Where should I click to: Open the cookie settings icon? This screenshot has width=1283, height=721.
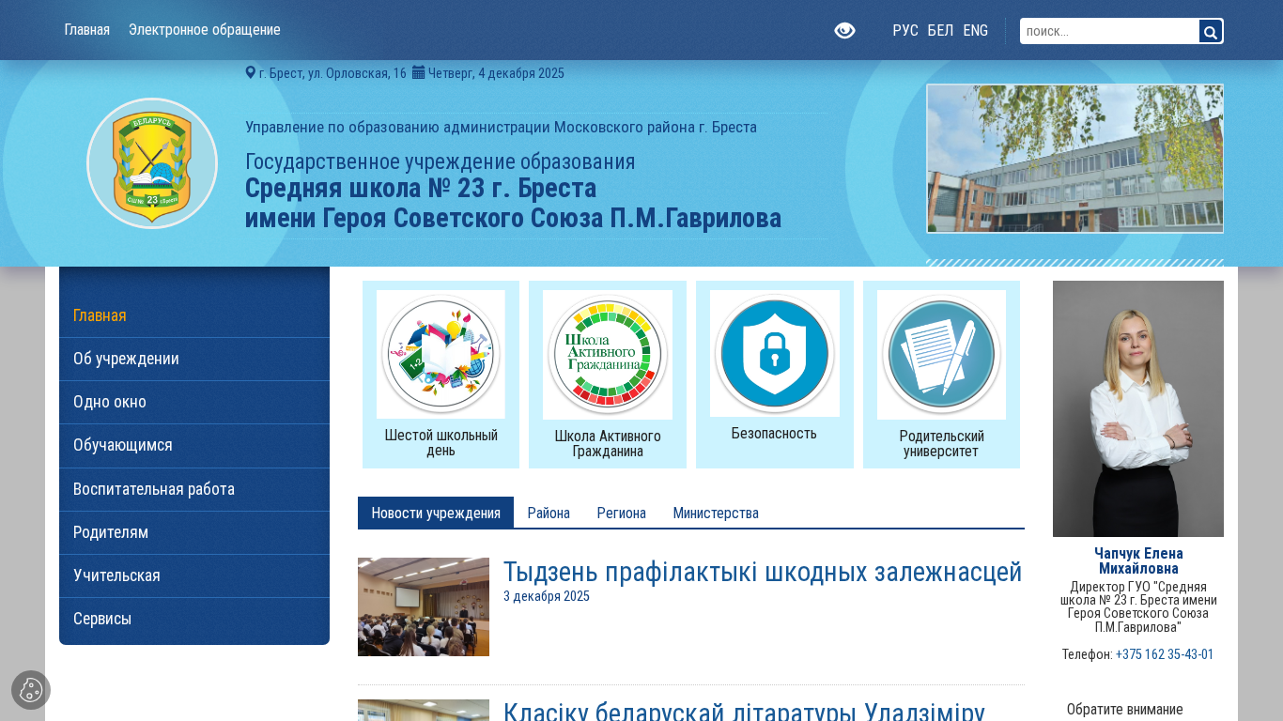[31, 690]
